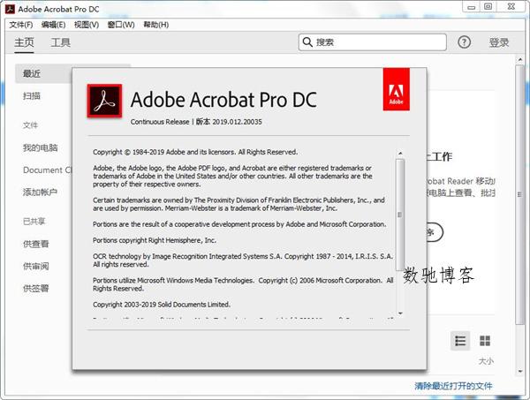
Task: Select 供查看 under shared
Action: coord(36,244)
